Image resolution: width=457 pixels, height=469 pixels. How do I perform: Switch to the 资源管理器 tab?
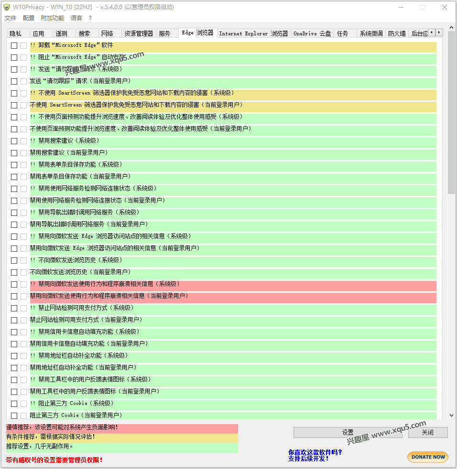pos(139,33)
